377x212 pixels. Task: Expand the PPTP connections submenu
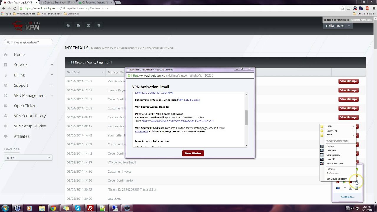[338, 135]
